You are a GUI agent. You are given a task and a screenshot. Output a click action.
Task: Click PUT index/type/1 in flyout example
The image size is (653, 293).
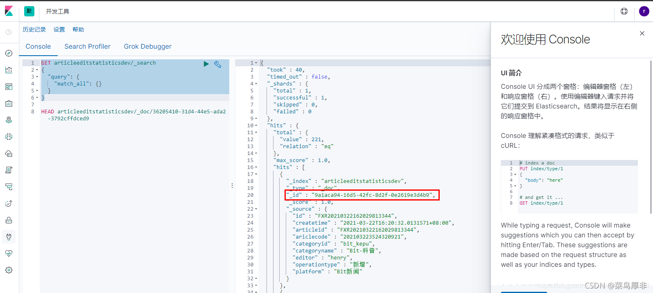541,169
